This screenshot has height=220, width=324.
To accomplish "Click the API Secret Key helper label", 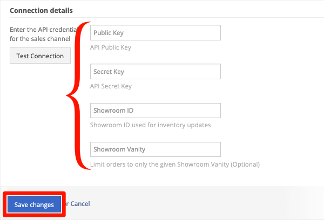I will (111, 86).
